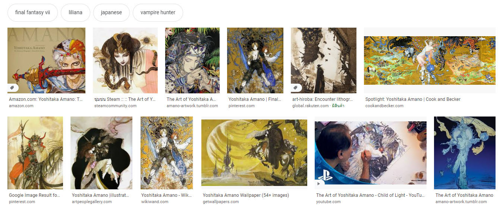This screenshot has height=205, width=503.
Task: Select the 'vampire hunter' filter chip
Action: pos(158,12)
